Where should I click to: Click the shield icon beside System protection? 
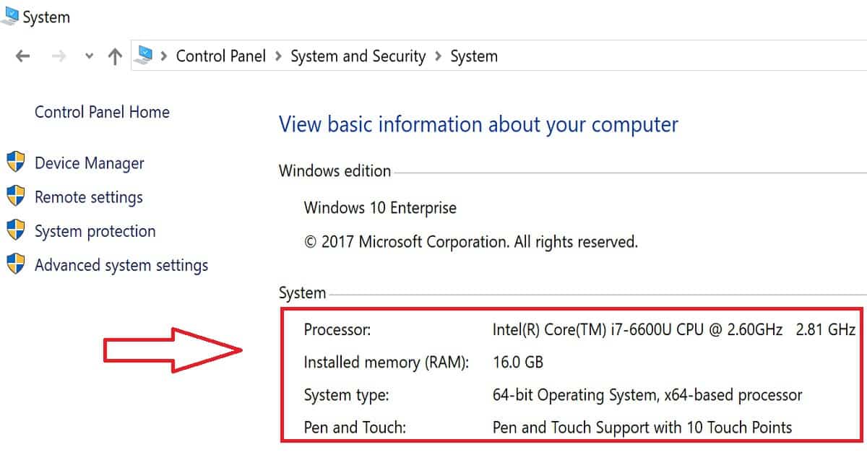point(16,230)
